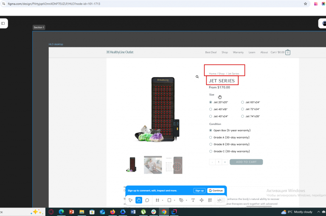Select size Jet 20"x20"
Image resolution: width=326 pixels, height=216 pixels.
coord(211,102)
